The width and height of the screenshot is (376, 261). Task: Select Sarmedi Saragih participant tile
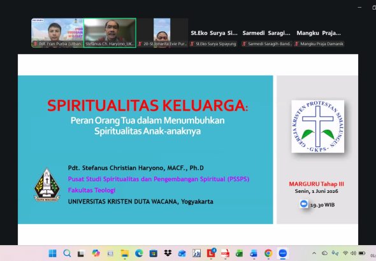tap(266, 33)
